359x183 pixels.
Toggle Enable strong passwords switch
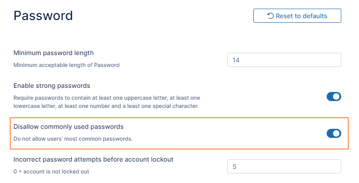(x=334, y=97)
